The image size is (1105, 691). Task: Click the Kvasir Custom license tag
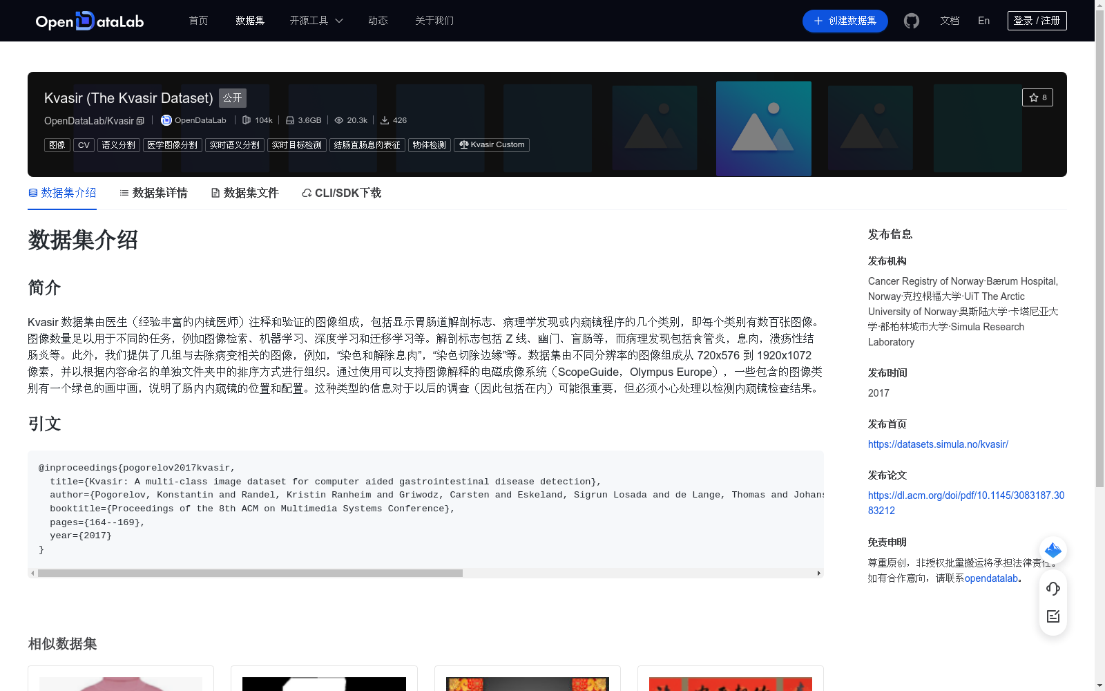[x=492, y=145]
